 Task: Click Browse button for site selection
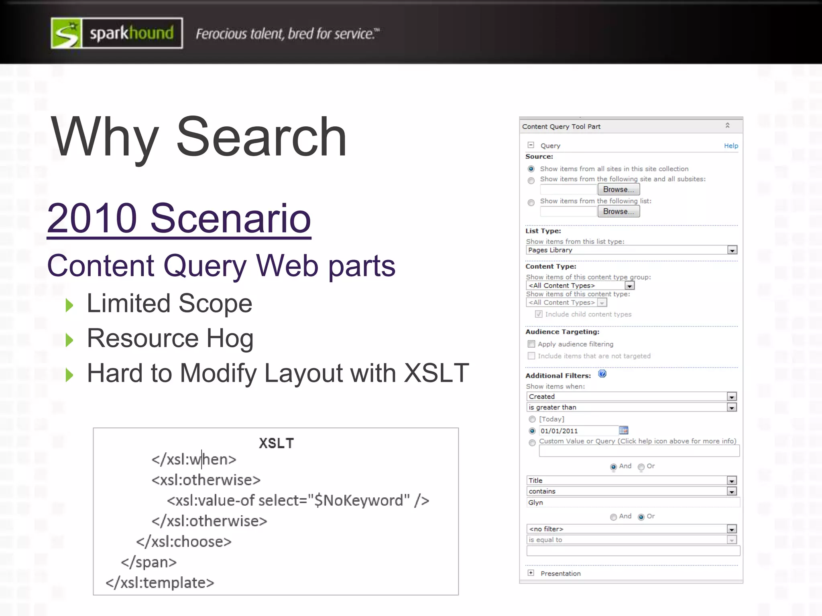pyautogui.click(x=619, y=189)
